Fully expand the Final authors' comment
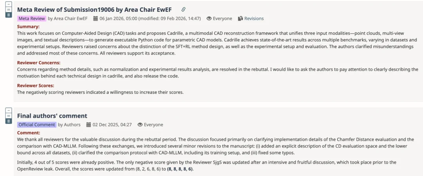Image resolution: width=423 pixels, height=176 pixels. [x=8, y=121]
